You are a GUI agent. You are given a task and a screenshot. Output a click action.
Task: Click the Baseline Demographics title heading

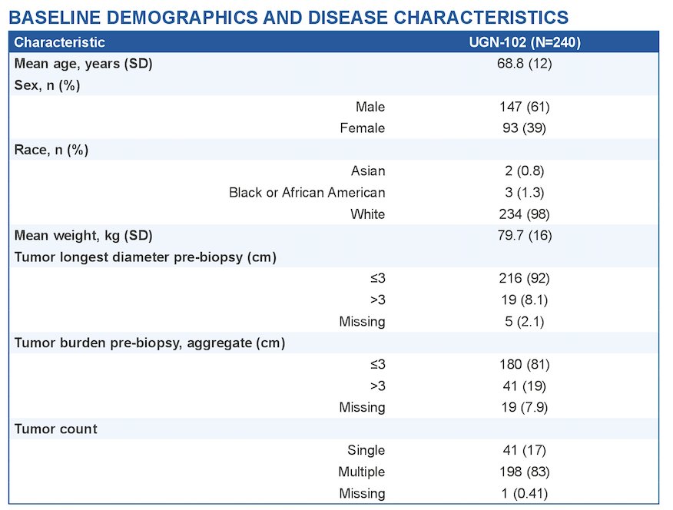(288, 17)
